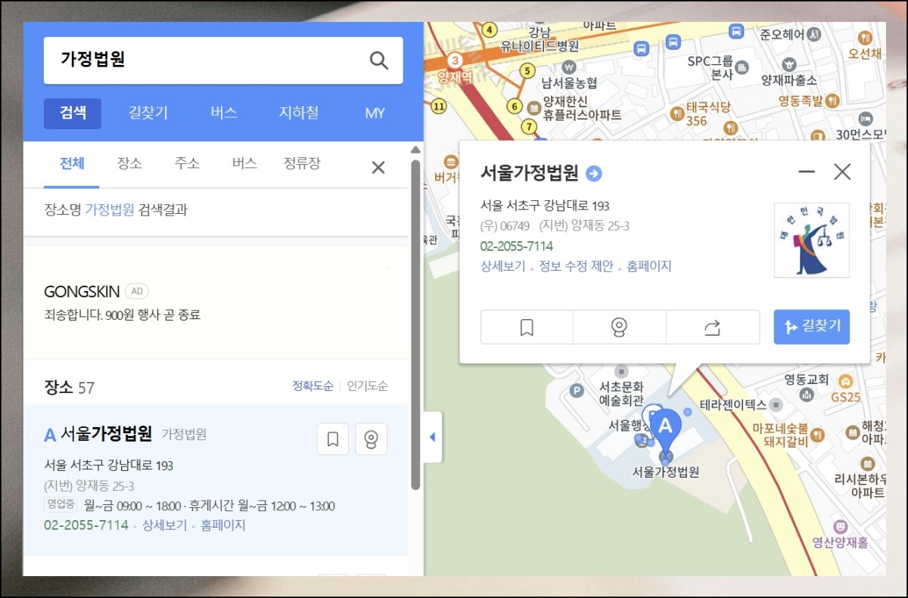Open 상세보기 in the result list

tap(164, 525)
